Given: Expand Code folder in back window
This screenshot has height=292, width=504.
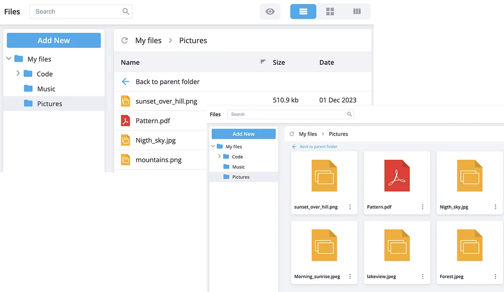Looking at the screenshot, I should coord(18,74).
